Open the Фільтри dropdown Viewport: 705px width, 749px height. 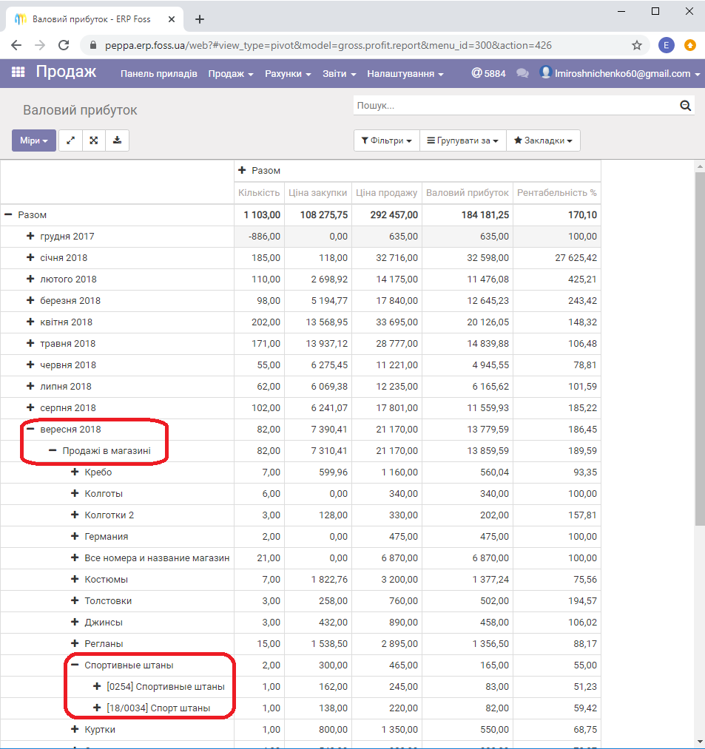tap(387, 140)
